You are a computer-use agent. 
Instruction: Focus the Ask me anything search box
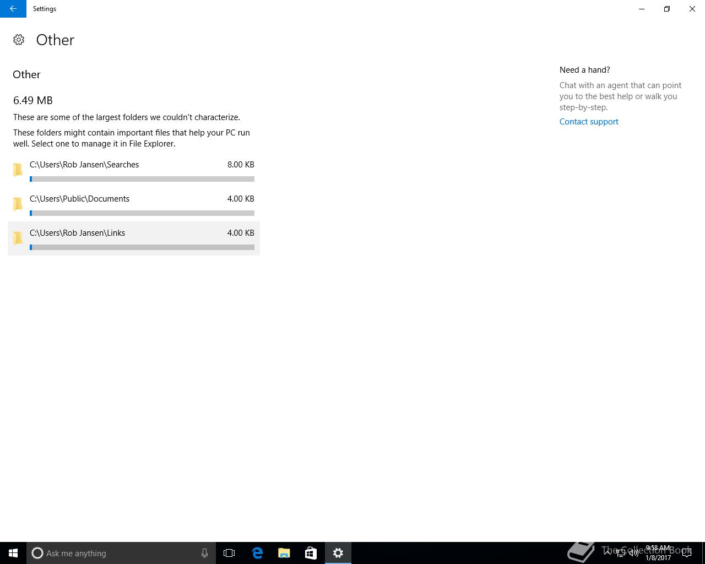(121, 553)
